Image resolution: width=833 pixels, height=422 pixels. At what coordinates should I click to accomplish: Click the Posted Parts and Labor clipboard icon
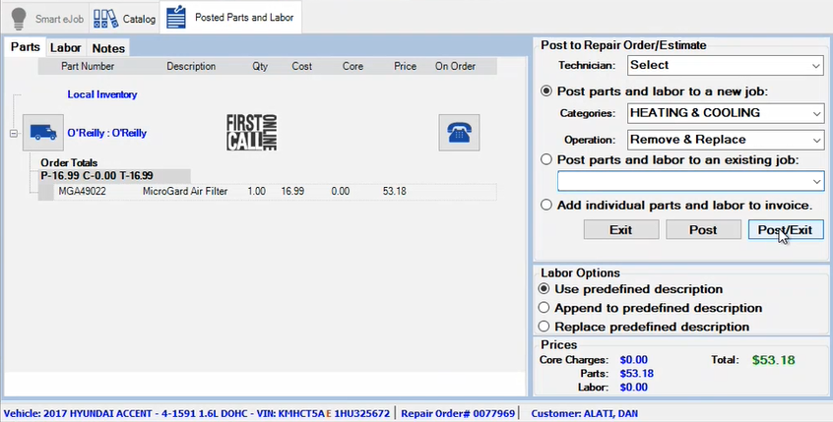tap(176, 17)
